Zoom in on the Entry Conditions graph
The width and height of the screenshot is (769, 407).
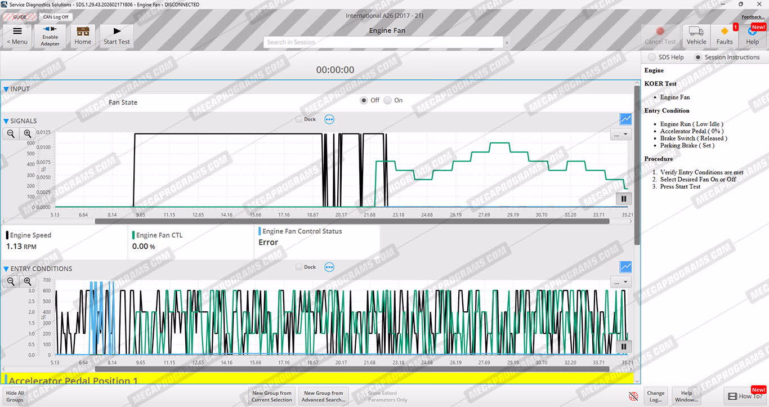[27, 281]
